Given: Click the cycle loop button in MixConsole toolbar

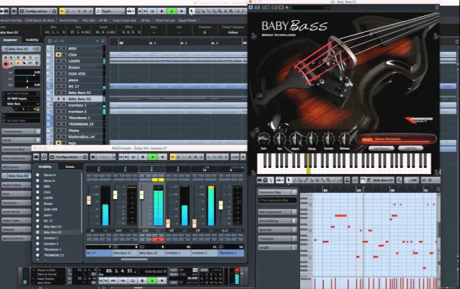Looking at the screenshot, I should pyautogui.click(x=134, y=157).
